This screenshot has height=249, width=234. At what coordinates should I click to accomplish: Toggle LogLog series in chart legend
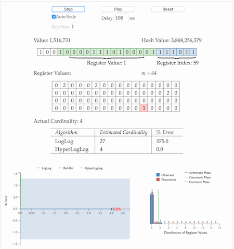tap(44, 168)
